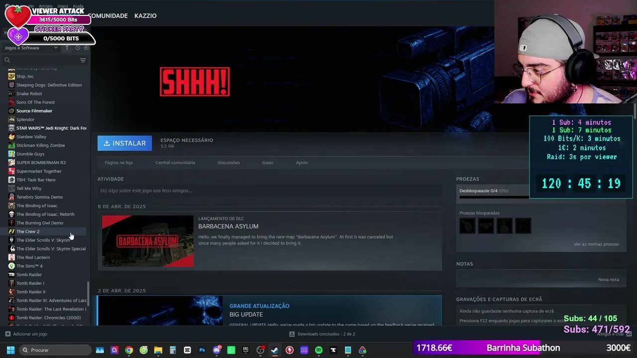This screenshot has width=637, height=358.
Task: Select Tomb Raider: Chronicles (2000) entry
Action: [48, 318]
